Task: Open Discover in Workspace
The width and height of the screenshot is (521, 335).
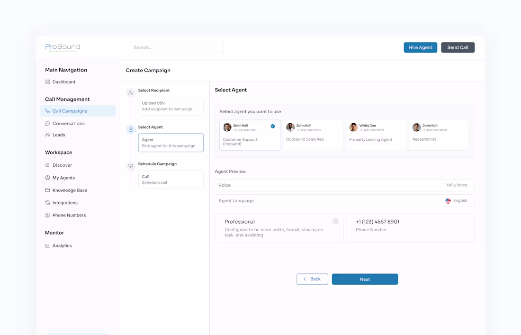Action: 62,165
